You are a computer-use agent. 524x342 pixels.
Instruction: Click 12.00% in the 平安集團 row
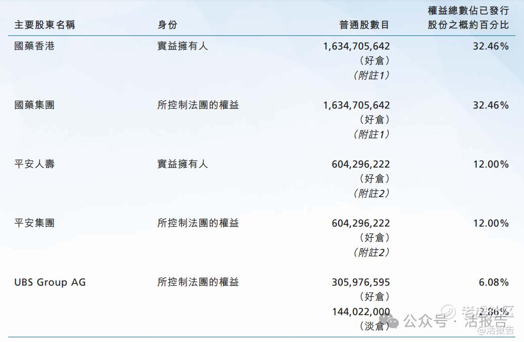[491, 223]
